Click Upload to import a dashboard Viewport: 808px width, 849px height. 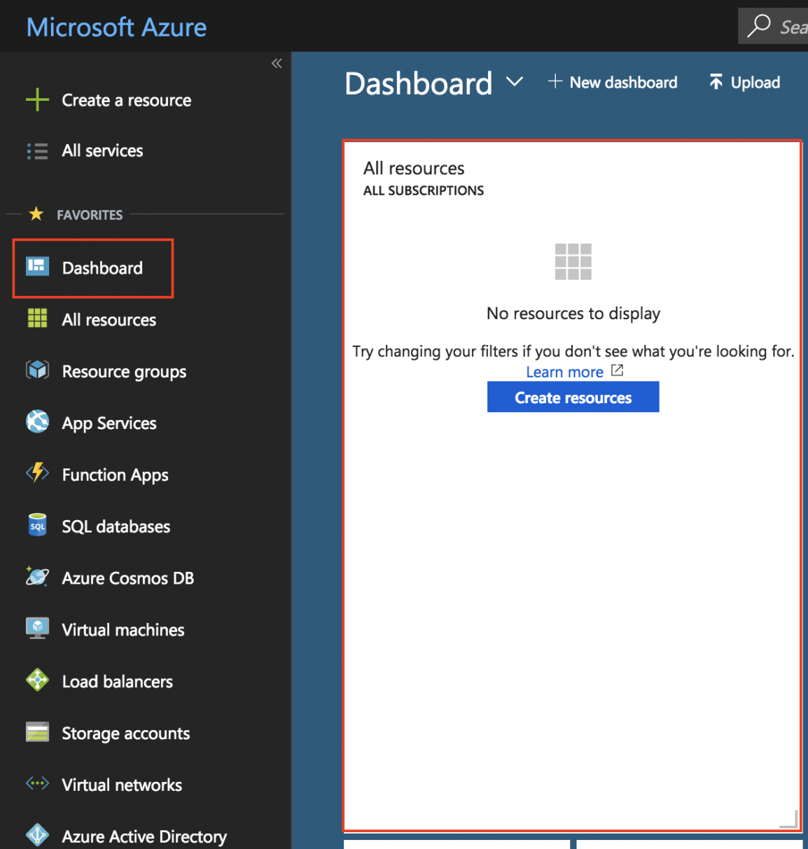point(744,82)
